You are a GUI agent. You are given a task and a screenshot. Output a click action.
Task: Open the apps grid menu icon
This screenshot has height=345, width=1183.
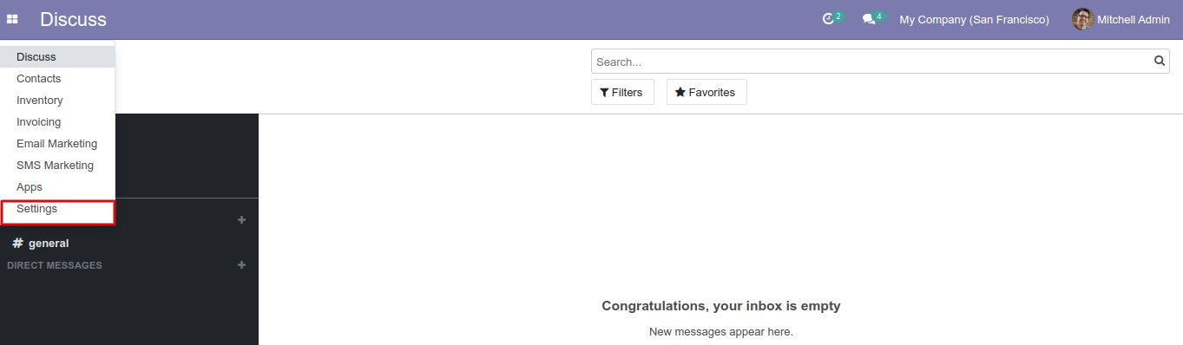pyautogui.click(x=12, y=19)
